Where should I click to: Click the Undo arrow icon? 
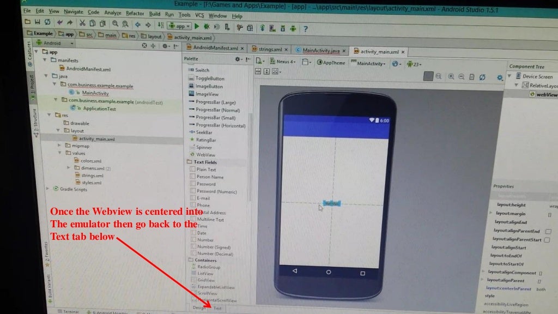[60, 23]
